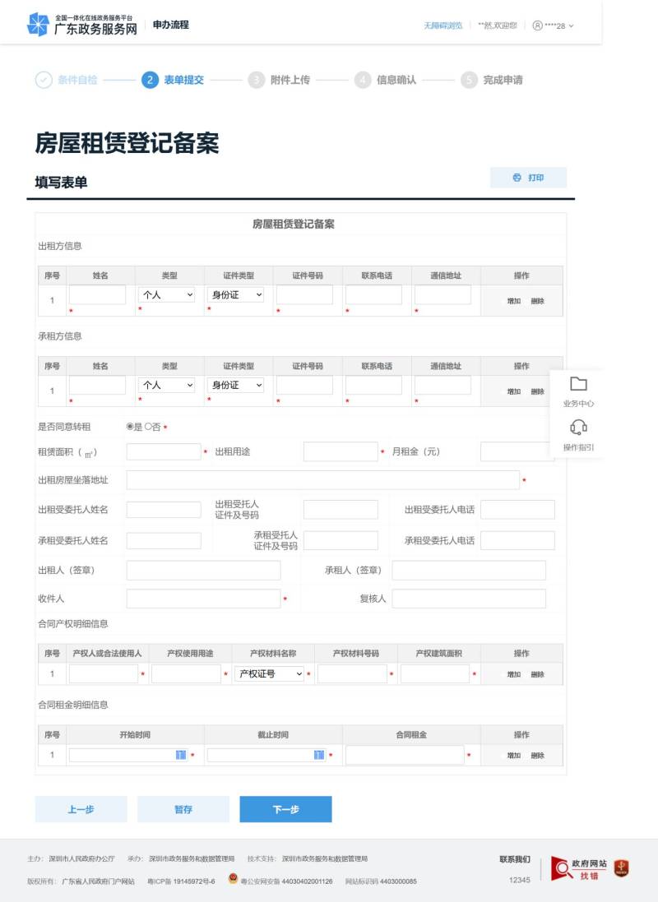This screenshot has width=658, height=902.
Task: Click the 粤ICP备 19145972号-6 footer link
Action: [x=181, y=881]
